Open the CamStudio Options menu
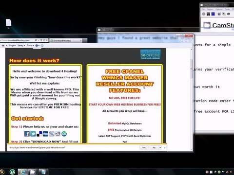Screen dimensions: 234x175 (219, 9)
